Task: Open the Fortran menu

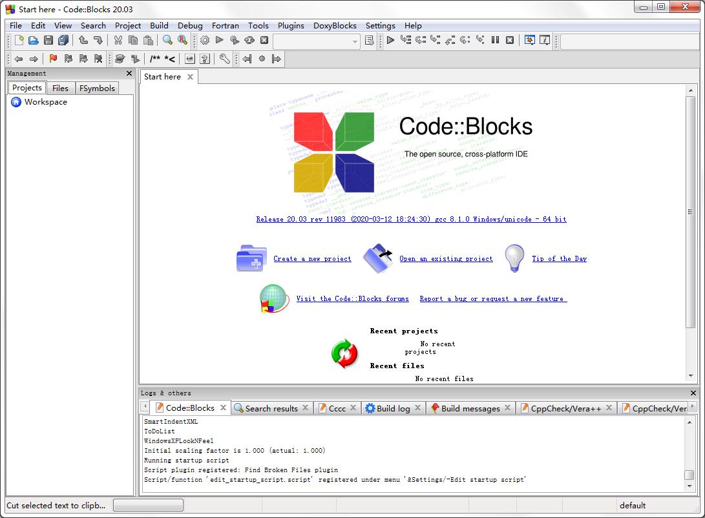Action: pyautogui.click(x=225, y=26)
